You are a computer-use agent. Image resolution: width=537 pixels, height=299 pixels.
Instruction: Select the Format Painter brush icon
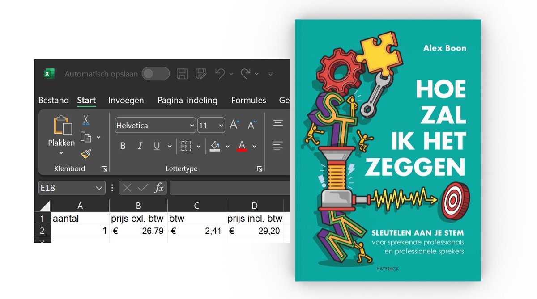click(x=86, y=154)
